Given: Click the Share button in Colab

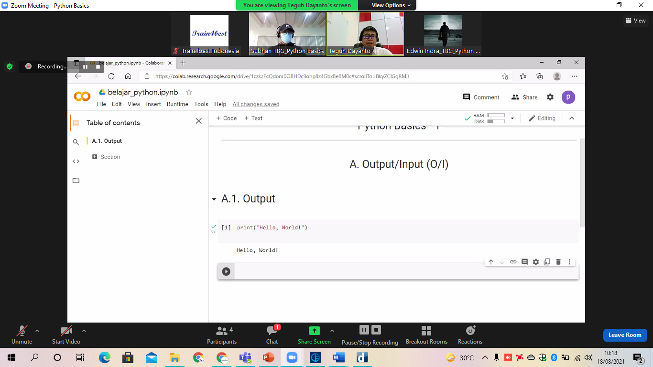Looking at the screenshot, I should tap(524, 97).
